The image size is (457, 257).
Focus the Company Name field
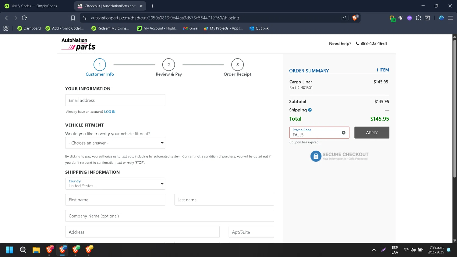[x=170, y=216]
